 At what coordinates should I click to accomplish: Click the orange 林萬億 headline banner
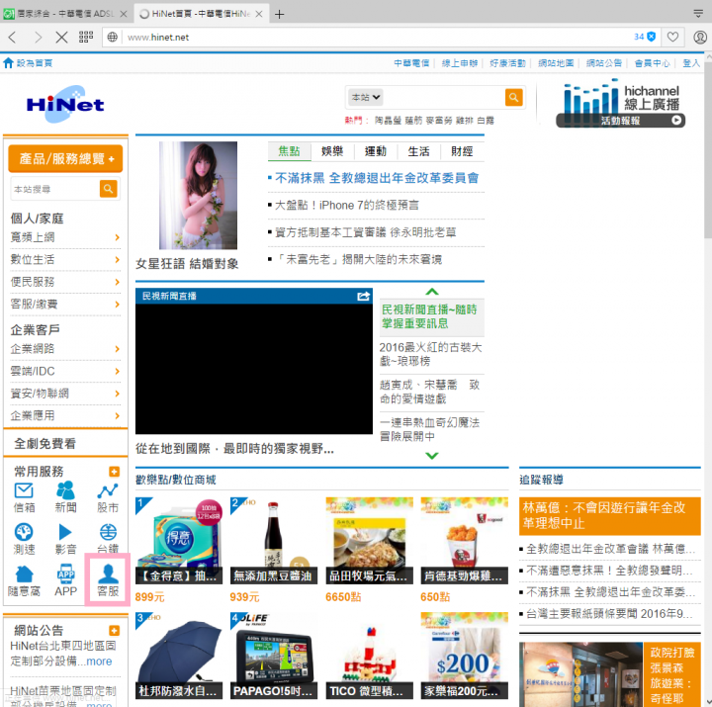(x=609, y=515)
